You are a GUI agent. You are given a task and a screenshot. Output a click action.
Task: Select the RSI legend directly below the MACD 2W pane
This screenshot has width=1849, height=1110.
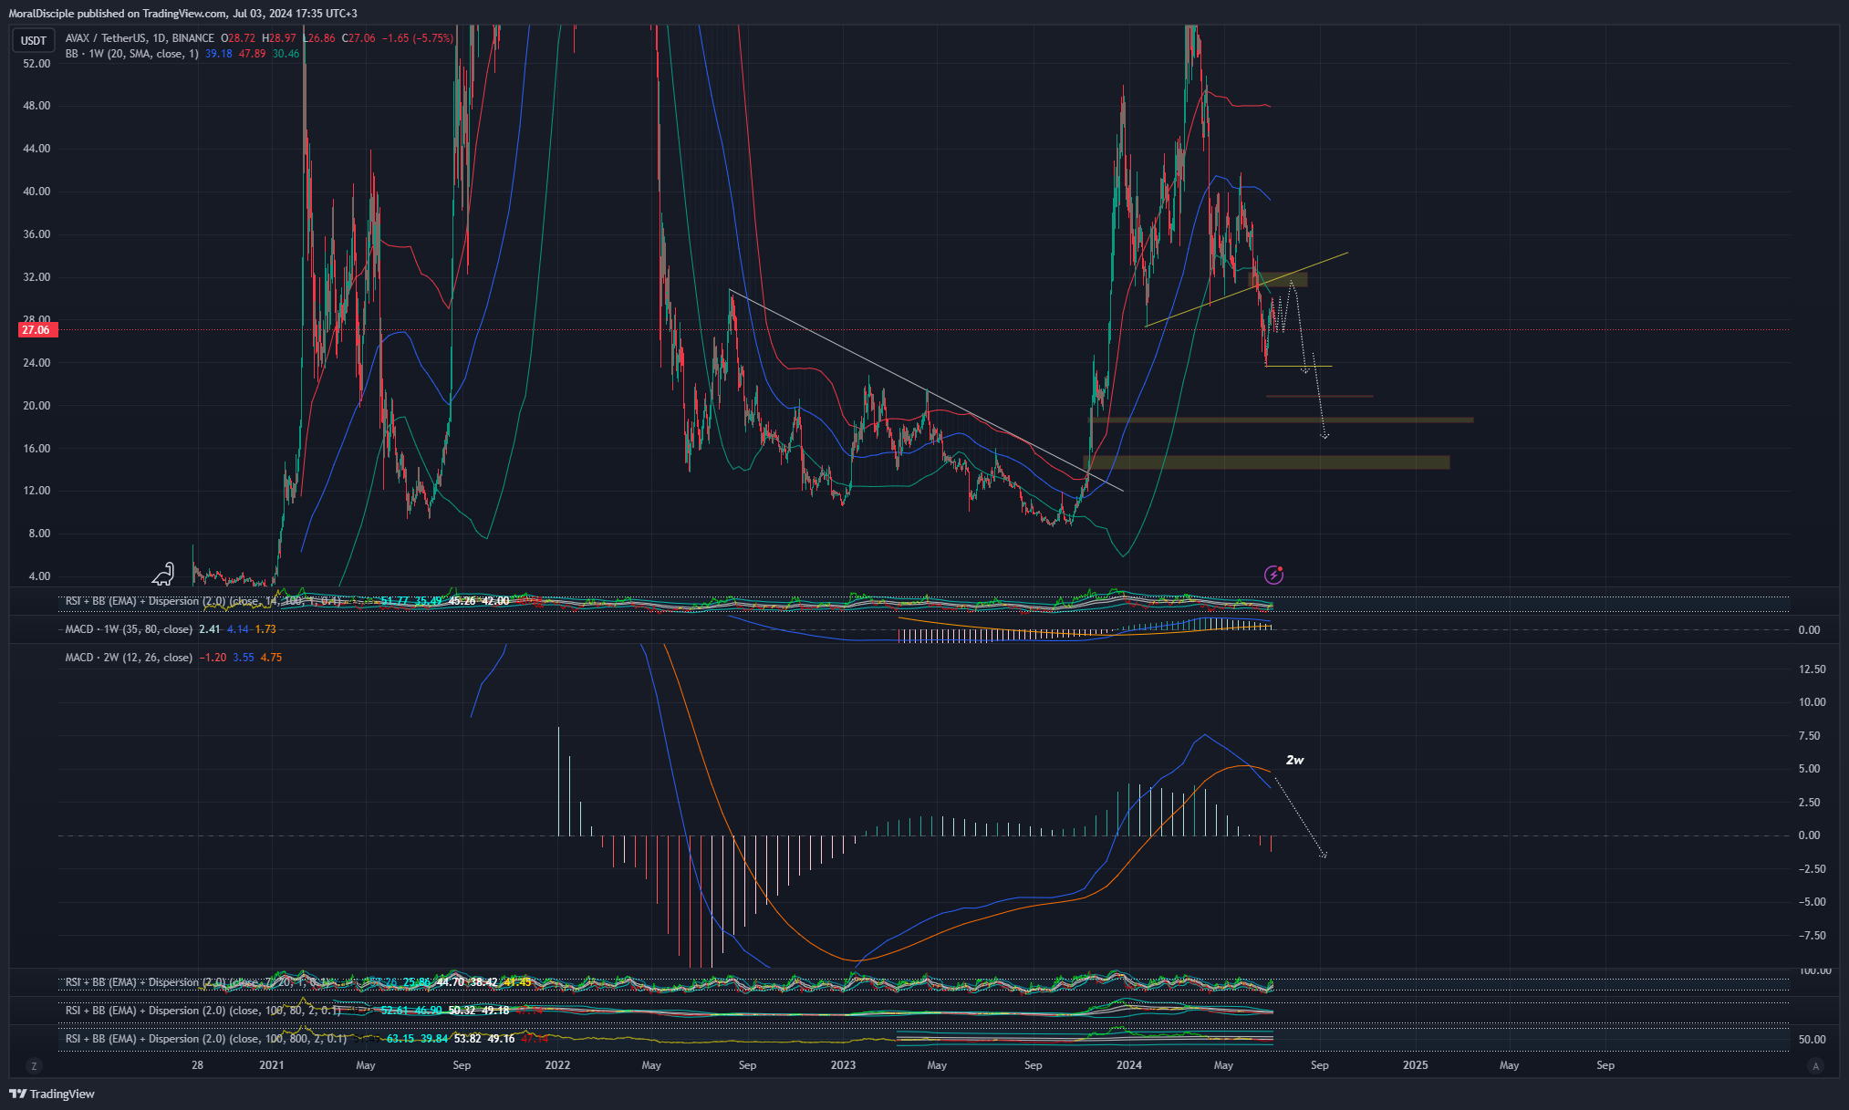(x=198, y=982)
